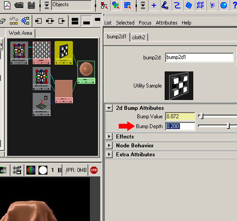Pause IPR rendering button
The image size is (237, 221).
tap(60, 170)
